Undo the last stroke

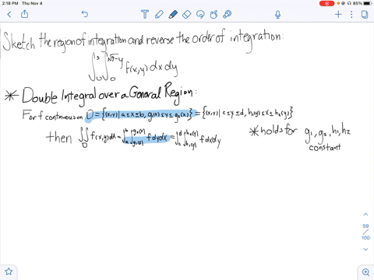(85, 14)
